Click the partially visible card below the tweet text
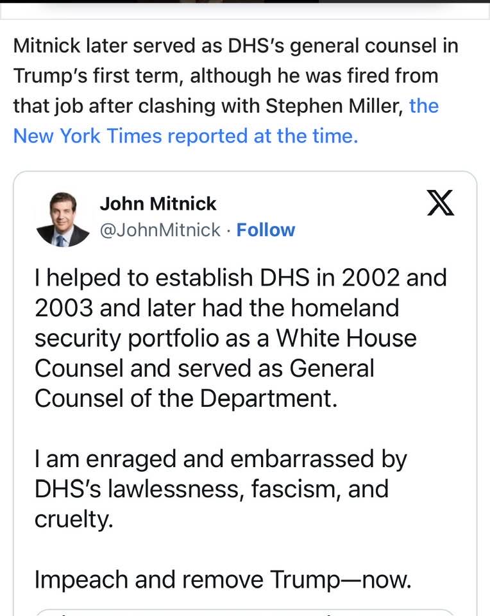The width and height of the screenshot is (490, 616). 245,612
